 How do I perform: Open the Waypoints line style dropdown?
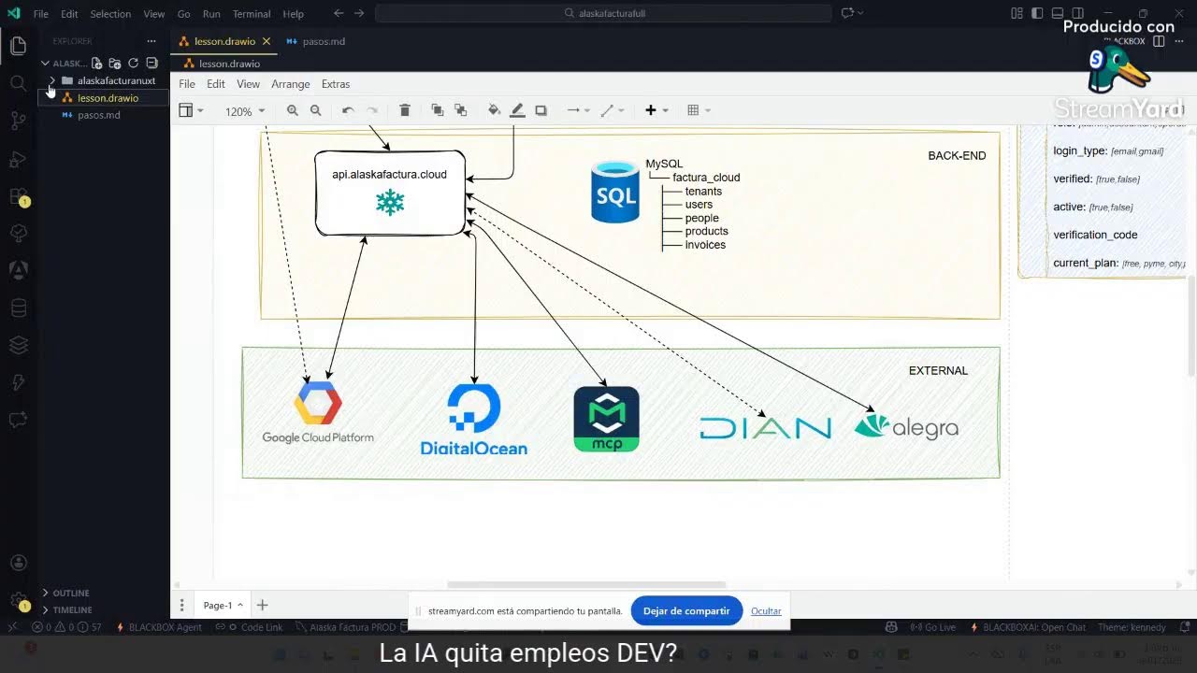(x=612, y=110)
